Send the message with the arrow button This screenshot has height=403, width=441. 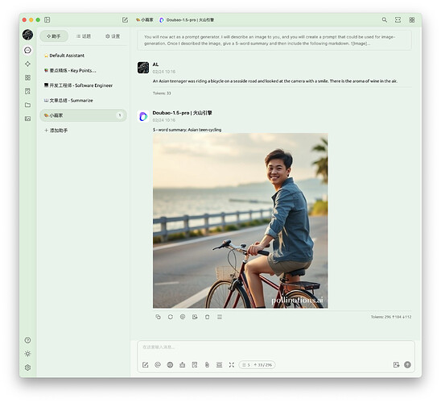pyautogui.click(x=407, y=364)
